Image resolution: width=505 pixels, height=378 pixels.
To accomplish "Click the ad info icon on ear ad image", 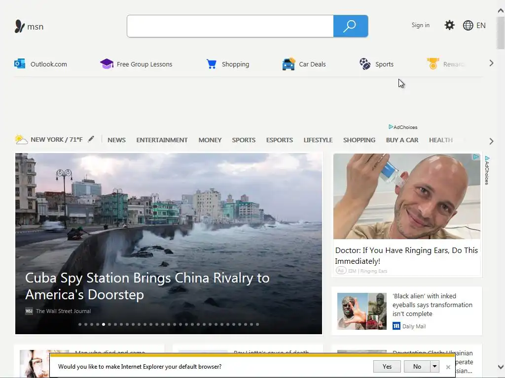I will tap(476, 157).
